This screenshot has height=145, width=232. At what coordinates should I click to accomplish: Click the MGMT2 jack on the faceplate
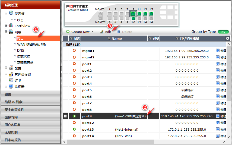click(100, 18)
